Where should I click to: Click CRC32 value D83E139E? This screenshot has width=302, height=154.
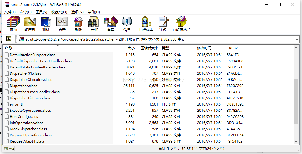235,104
